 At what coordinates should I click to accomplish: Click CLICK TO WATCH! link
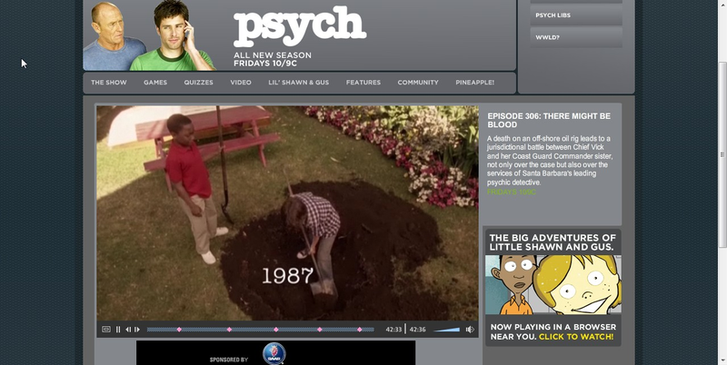tap(576, 337)
